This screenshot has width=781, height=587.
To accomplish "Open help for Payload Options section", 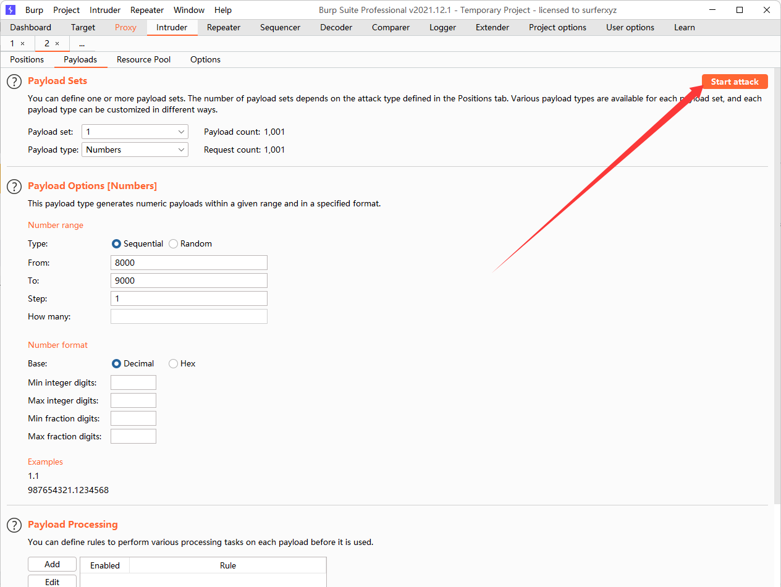I will click(14, 187).
